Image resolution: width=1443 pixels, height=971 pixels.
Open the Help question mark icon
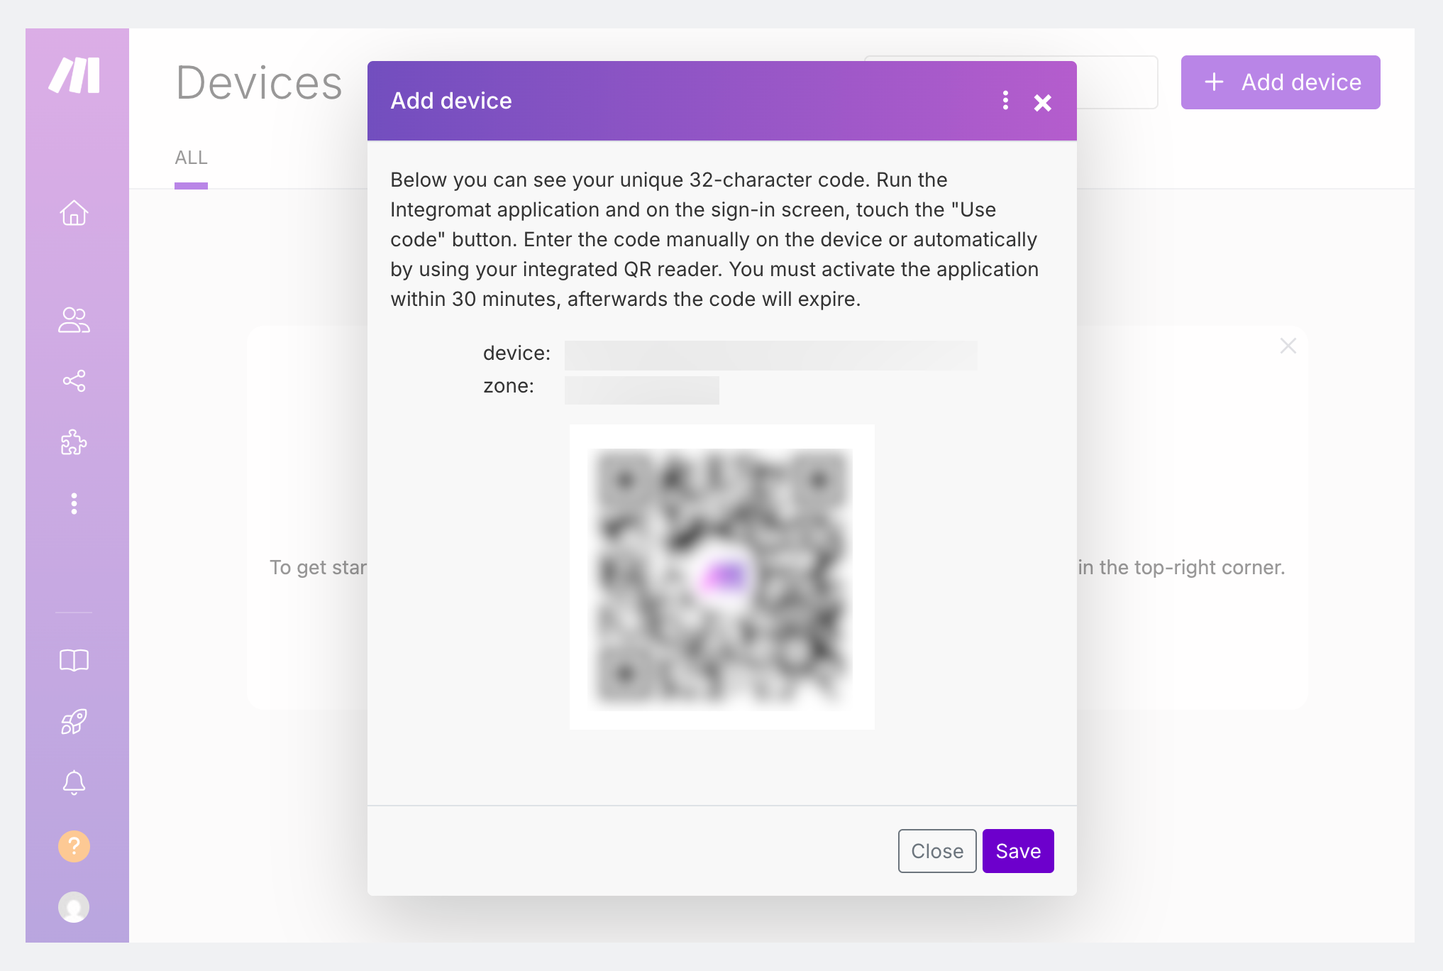click(74, 846)
